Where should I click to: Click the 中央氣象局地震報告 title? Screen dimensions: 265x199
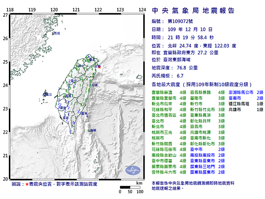193,11
